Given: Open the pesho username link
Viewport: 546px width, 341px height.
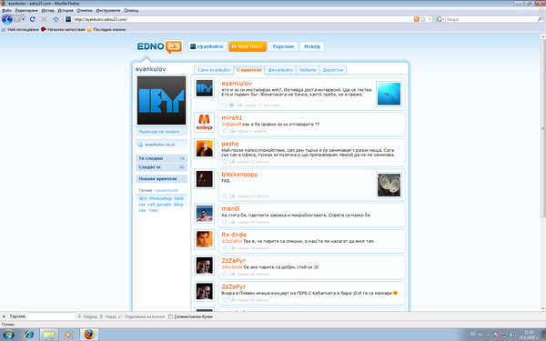Looking at the screenshot, I should [230, 144].
